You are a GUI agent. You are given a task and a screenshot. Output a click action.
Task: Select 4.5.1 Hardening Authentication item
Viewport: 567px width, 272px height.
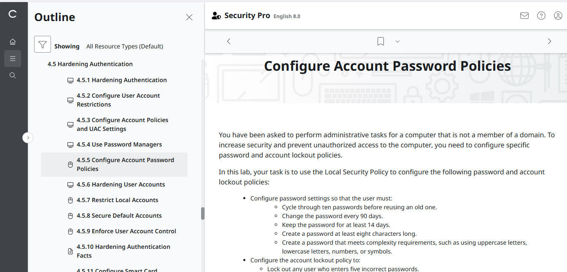coord(121,80)
